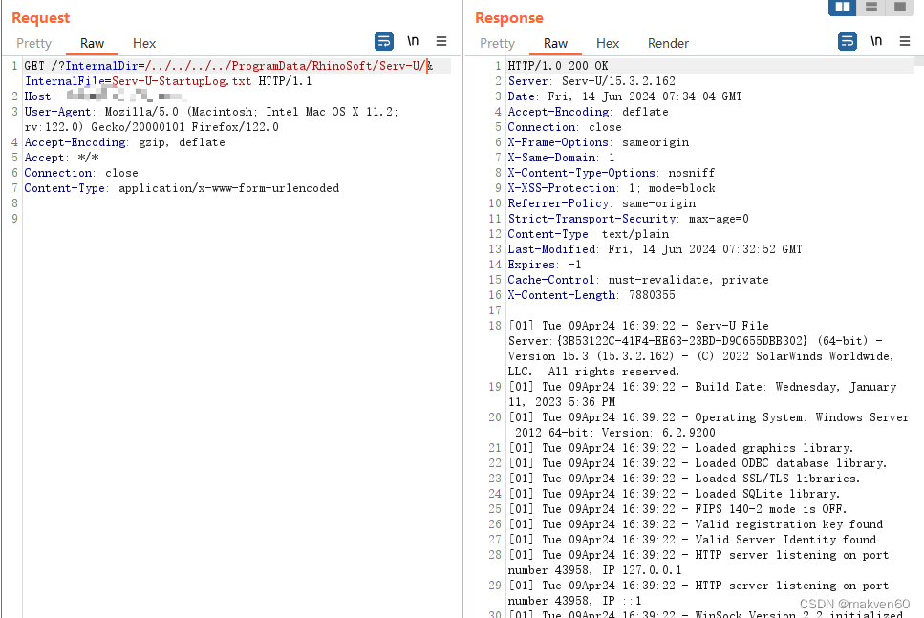The width and height of the screenshot is (924, 618).
Task: Click the Referrer-Policy: same-origin header
Action: (x=602, y=203)
